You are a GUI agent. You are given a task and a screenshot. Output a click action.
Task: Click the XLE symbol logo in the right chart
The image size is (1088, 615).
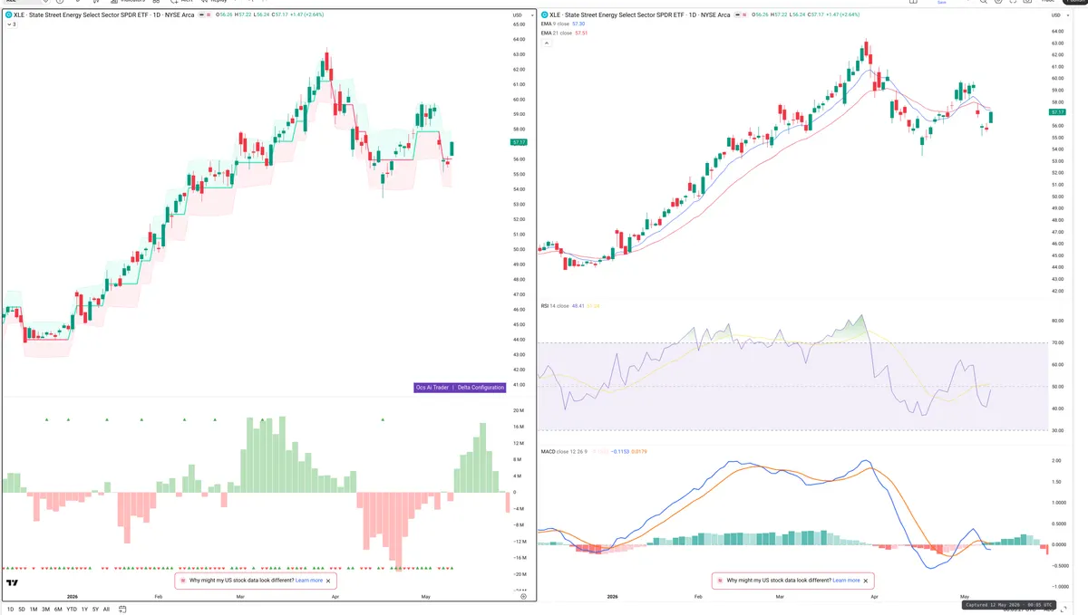pyautogui.click(x=544, y=15)
